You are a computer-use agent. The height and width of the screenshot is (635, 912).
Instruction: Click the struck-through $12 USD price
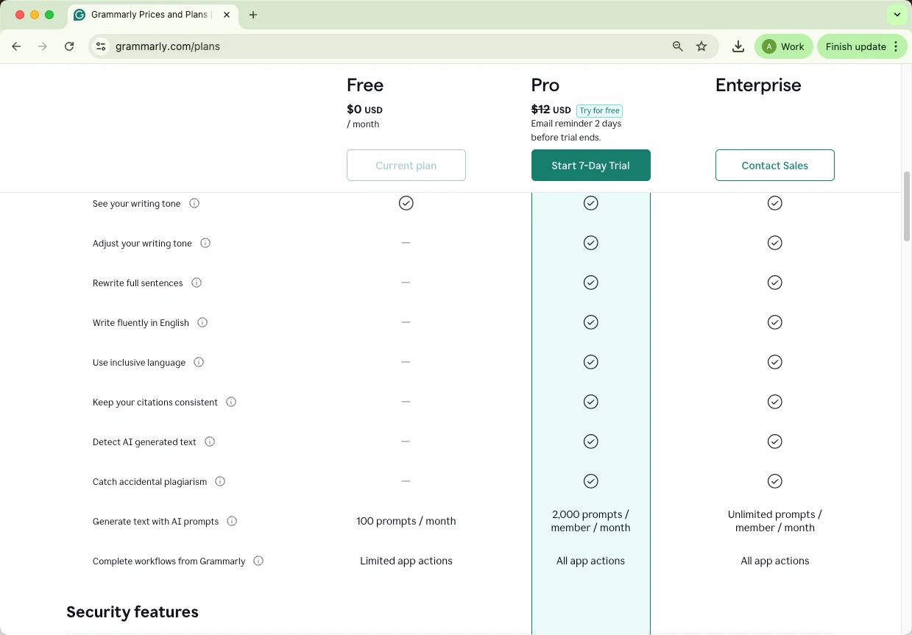pos(551,110)
